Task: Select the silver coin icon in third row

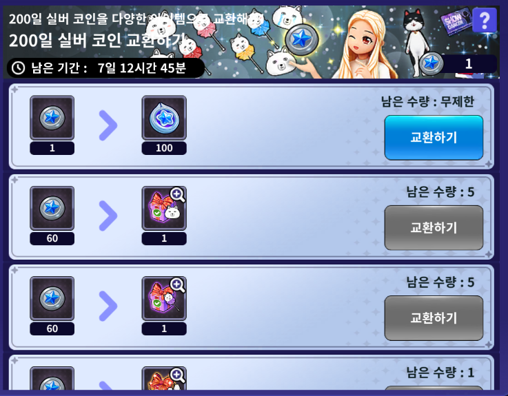Action: pos(52,298)
